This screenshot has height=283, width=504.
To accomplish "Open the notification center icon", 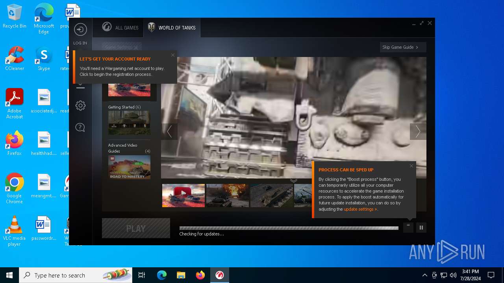I will coord(491,275).
